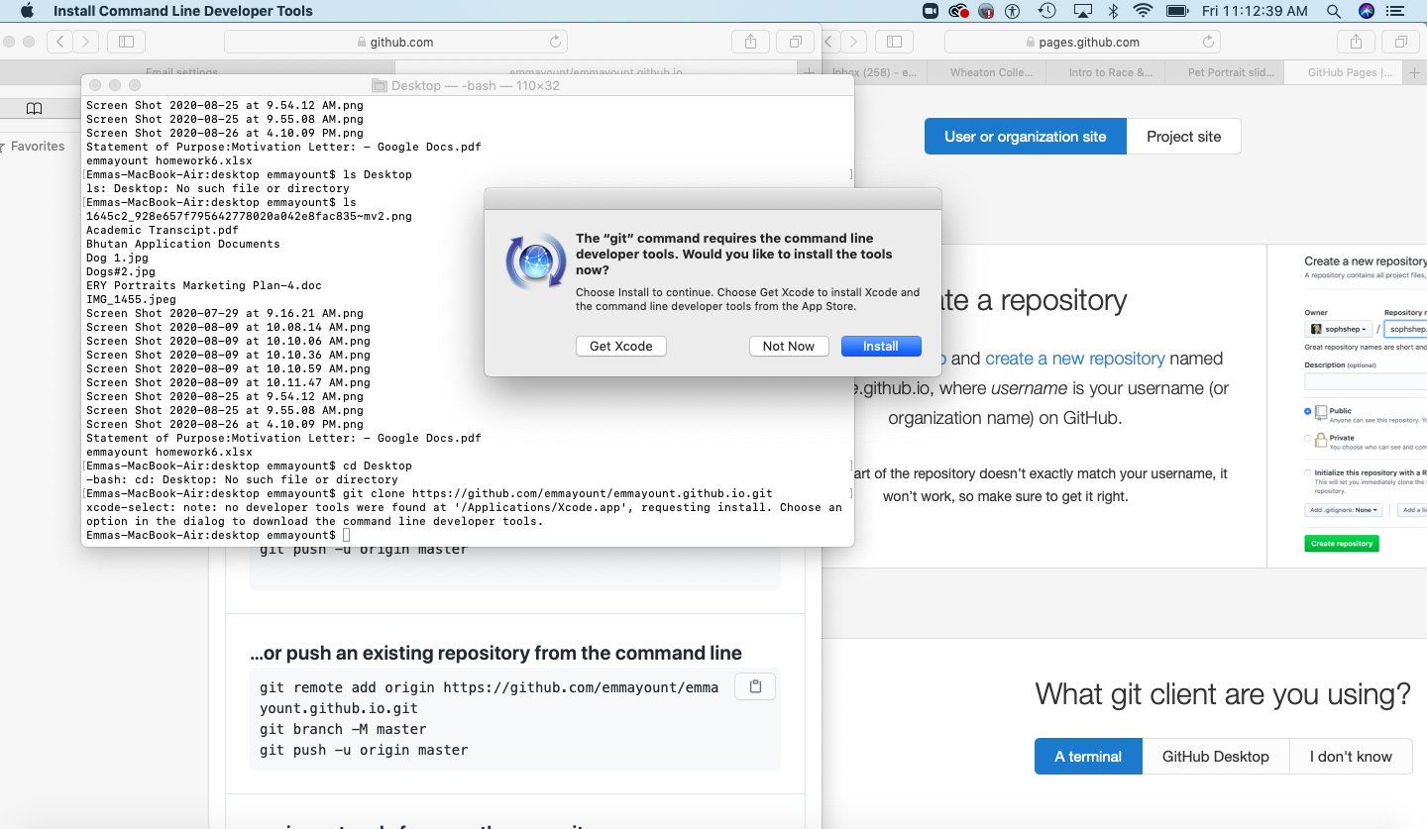Check Initialize this repository checkbox
The width and height of the screenshot is (1427, 829).
coord(1308,473)
